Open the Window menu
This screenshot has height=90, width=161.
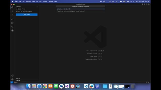(x=51, y=1)
